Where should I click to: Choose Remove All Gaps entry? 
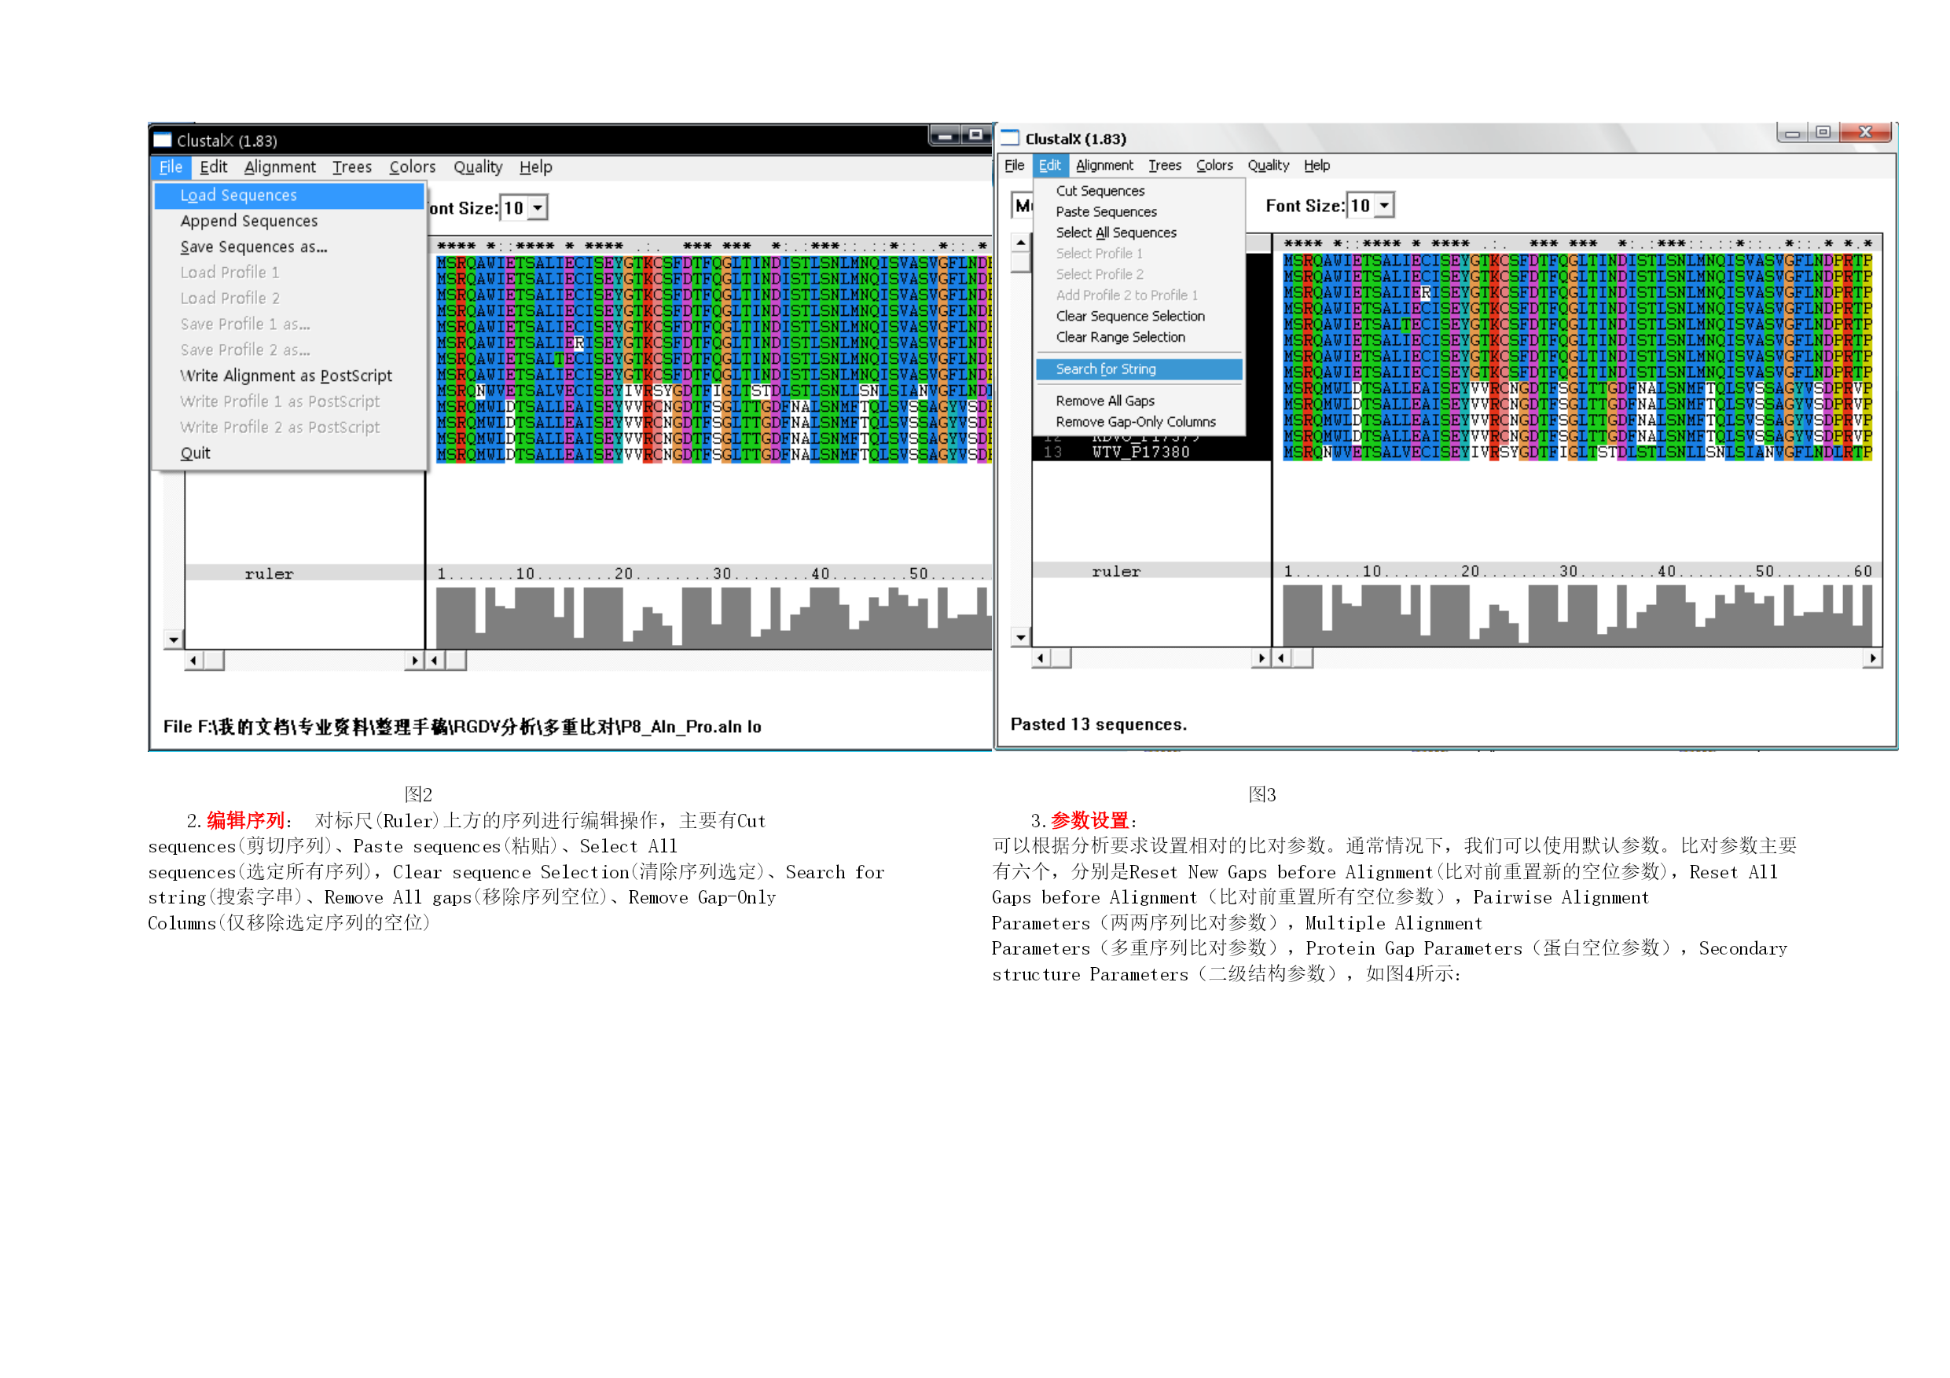(1139, 401)
